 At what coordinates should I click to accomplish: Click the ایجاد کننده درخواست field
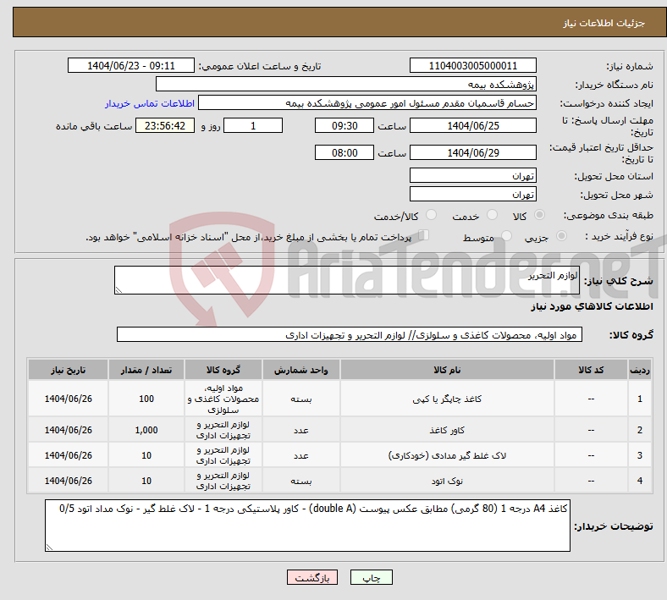click(x=367, y=103)
